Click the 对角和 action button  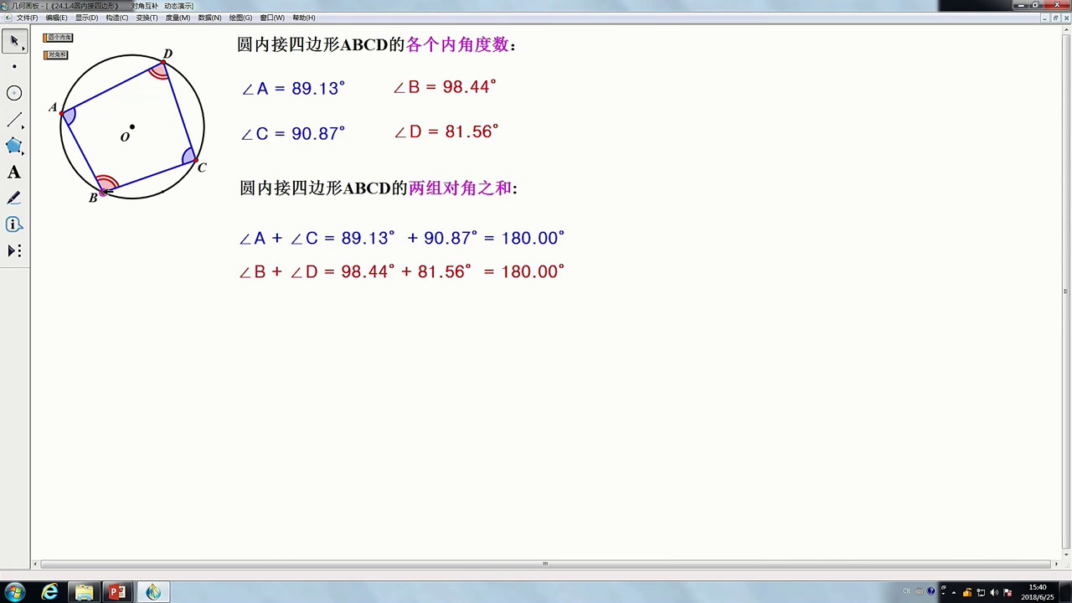[x=56, y=54]
